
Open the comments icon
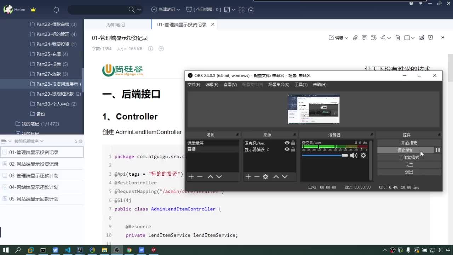tap(365, 38)
